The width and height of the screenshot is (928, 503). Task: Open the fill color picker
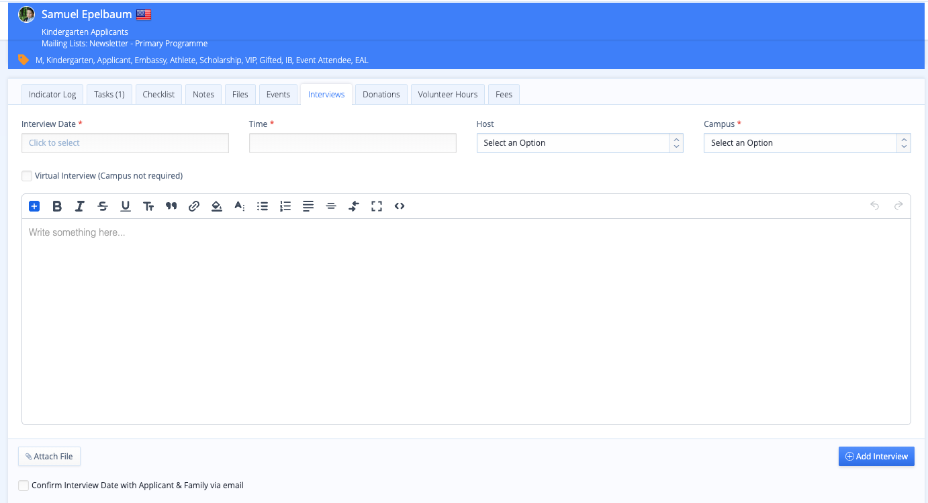click(217, 206)
